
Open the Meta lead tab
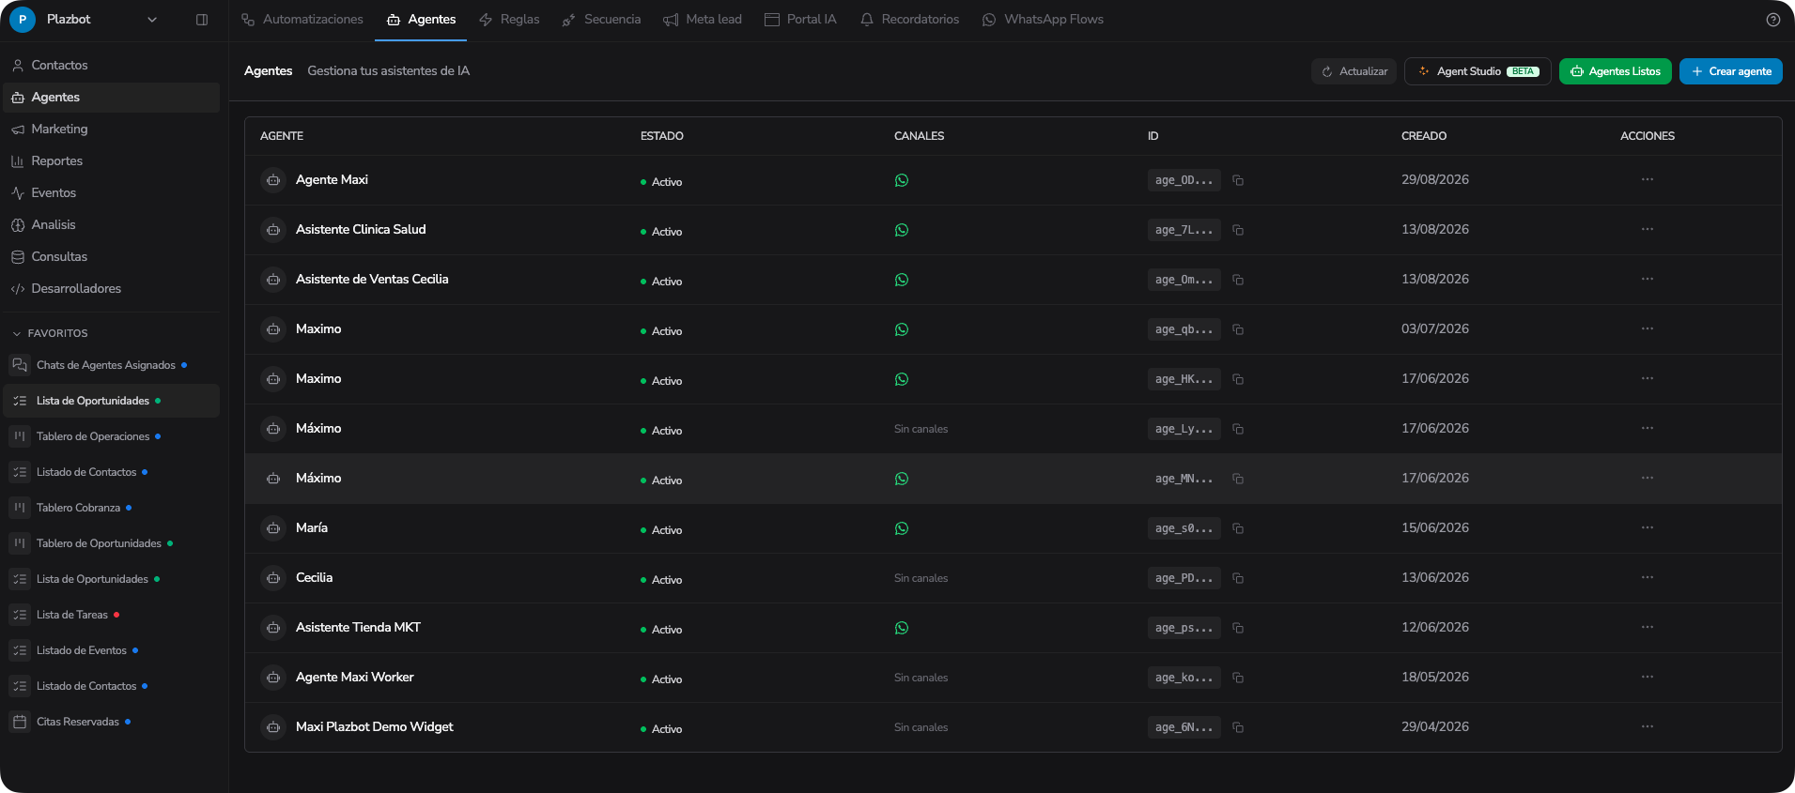pyautogui.click(x=703, y=20)
